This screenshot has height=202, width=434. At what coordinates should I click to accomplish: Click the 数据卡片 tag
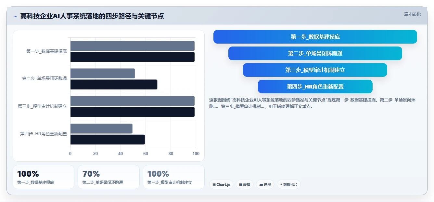click(x=288, y=184)
